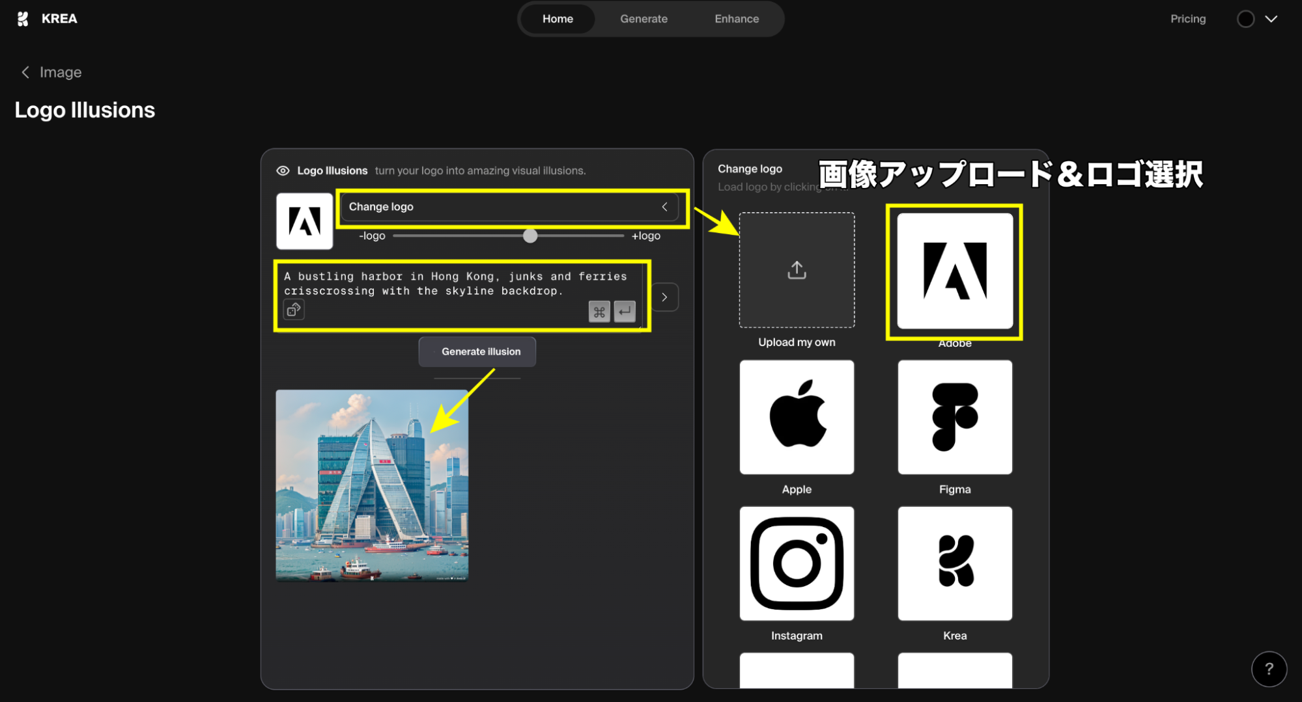Open the generated Hong Kong harbor image
This screenshot has width=1302, height=702.
click(372, 485)
